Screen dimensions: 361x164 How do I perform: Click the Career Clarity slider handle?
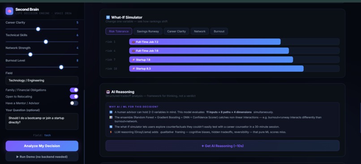click(38, 29)
